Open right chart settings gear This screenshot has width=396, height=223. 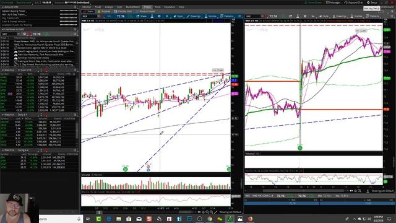coord(305,16)
